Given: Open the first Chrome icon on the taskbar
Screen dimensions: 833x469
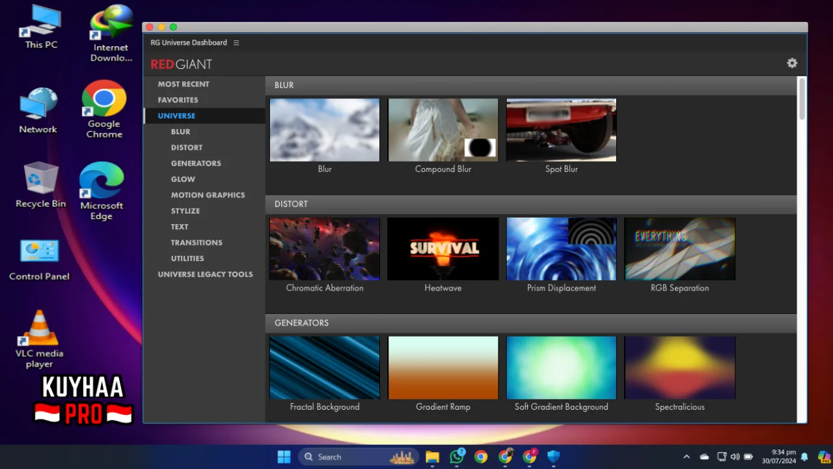Looking at the screenshot, I should pos(481,457).
